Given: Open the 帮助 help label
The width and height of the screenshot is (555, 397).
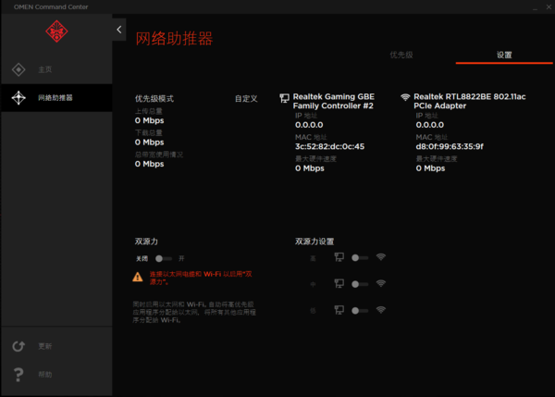Looking at the screenshot, I should (x=45, y=375).
